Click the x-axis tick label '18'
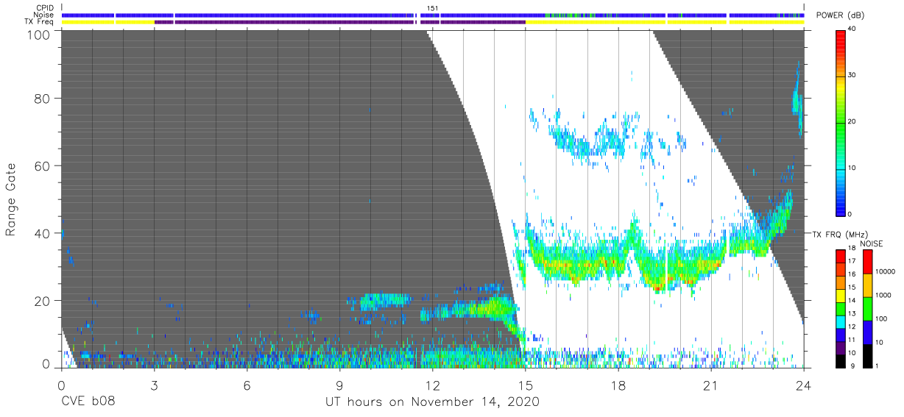This screenshot has width=904, height=417. [618, 385]
